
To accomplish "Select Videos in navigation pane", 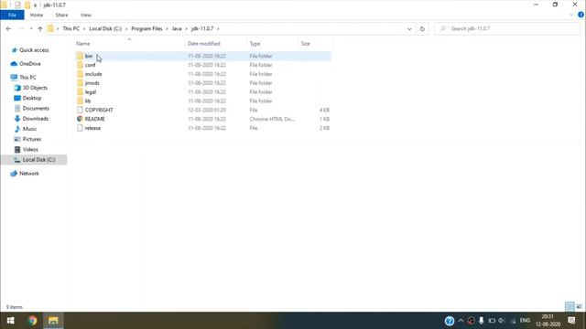I will (x=30, y=149).
